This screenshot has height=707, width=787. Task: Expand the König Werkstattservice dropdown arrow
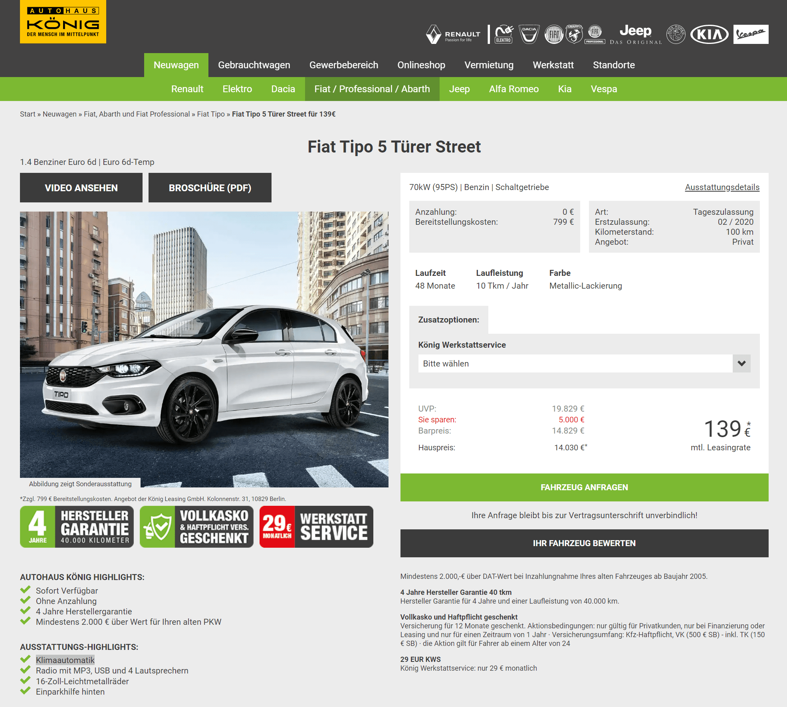click(x=741, y=363)
